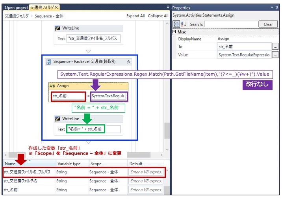
Task: Open the designer tab list dropdown
Action: (168, 7)
